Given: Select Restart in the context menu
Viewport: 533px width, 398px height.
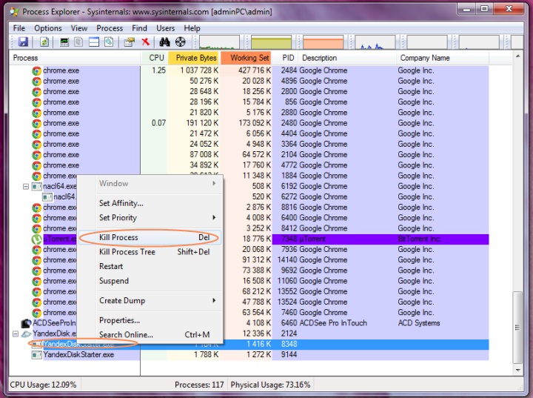Looking at the screenshot, I should (150, 266).
